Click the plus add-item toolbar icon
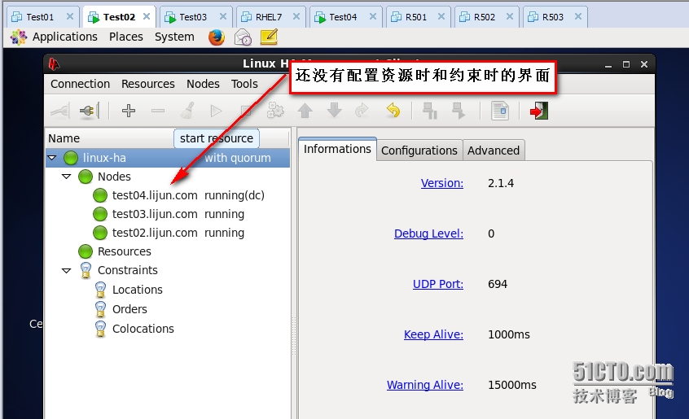 129,111
